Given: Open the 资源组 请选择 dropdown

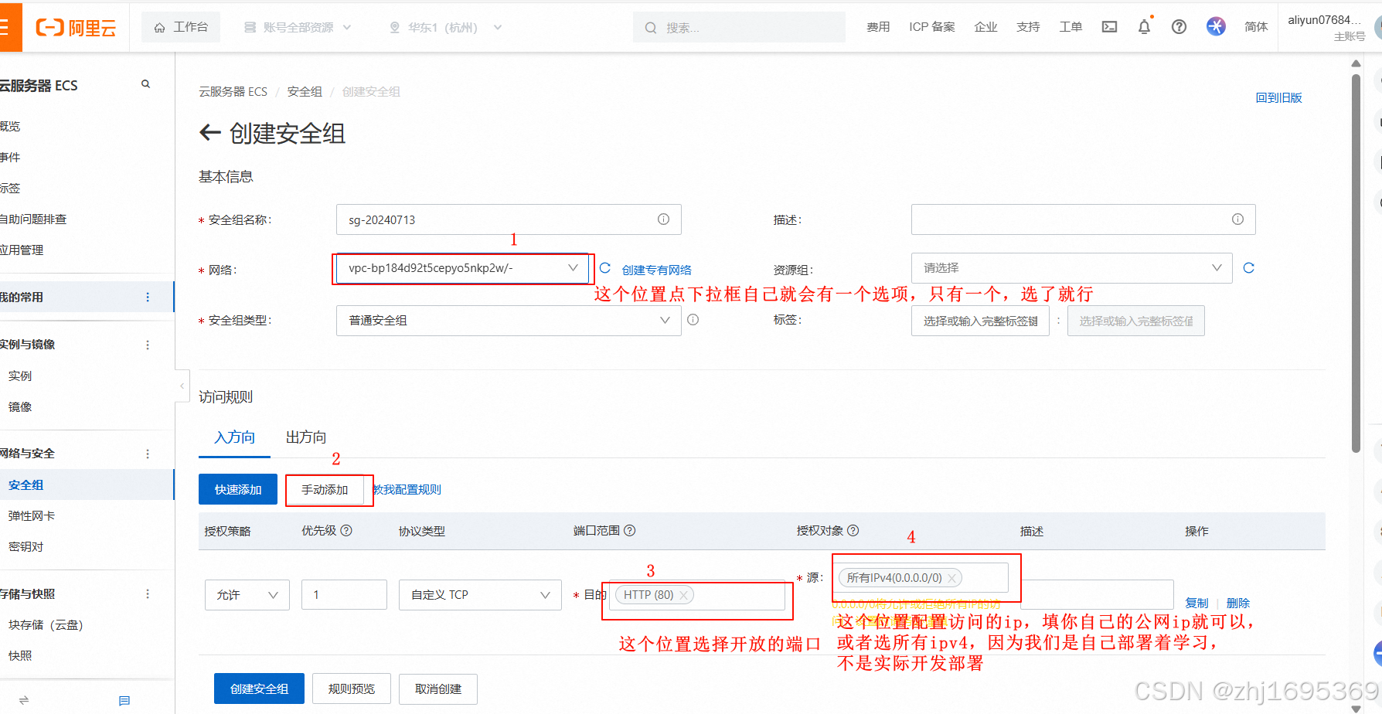Looking at the screenshot, I should coord(1071,268).
